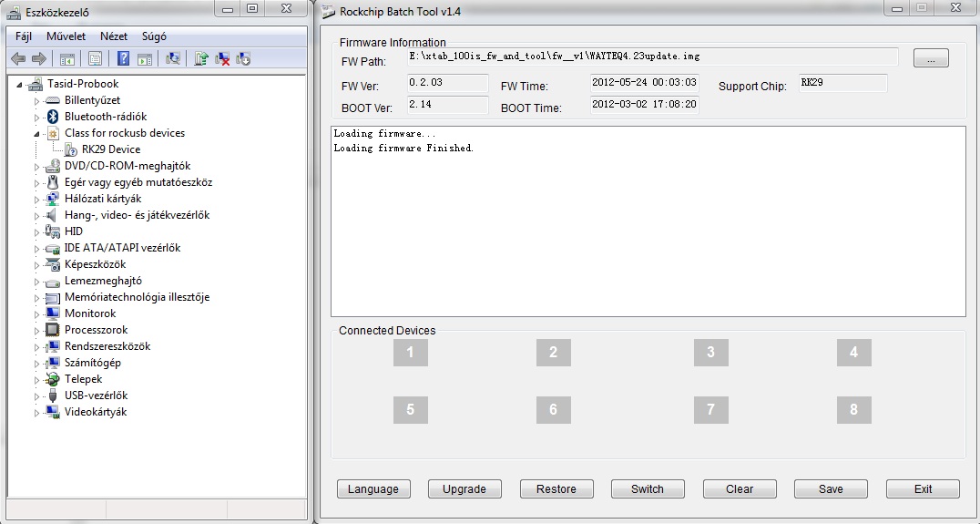The height and width of the screenshot is (524, 980).
Task: Select 'Loading firmware Finished.' log line
Action: point(403,149)
